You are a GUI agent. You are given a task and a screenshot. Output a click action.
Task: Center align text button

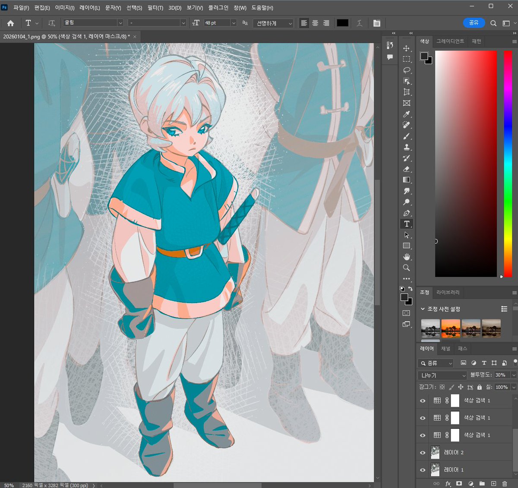tap(315, 23)
